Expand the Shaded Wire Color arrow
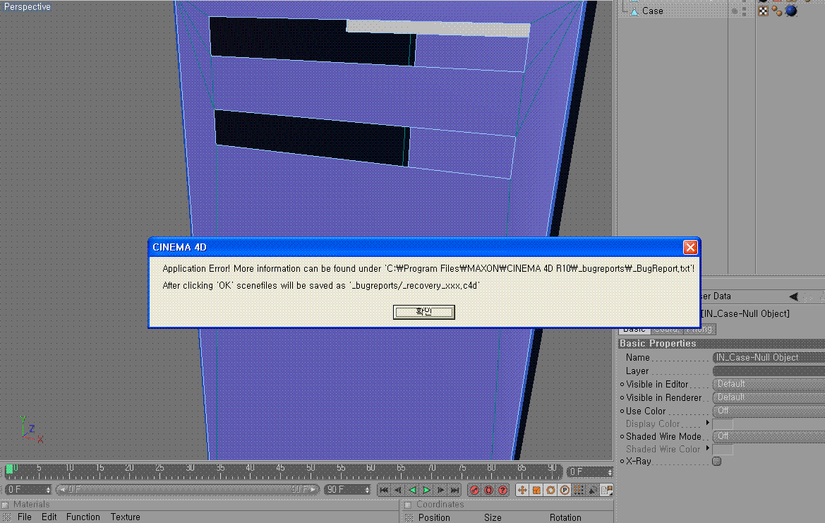Image resolution: width=825 pixels, height=523 pixels. pos(708,448)
